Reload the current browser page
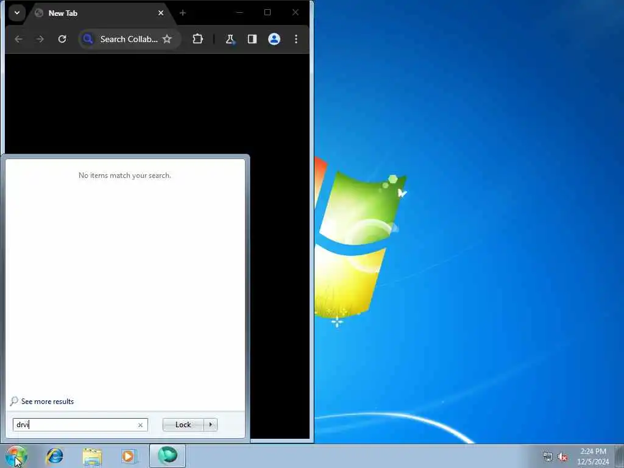This screenshot has height=468, width=624. tap(62, 39)
